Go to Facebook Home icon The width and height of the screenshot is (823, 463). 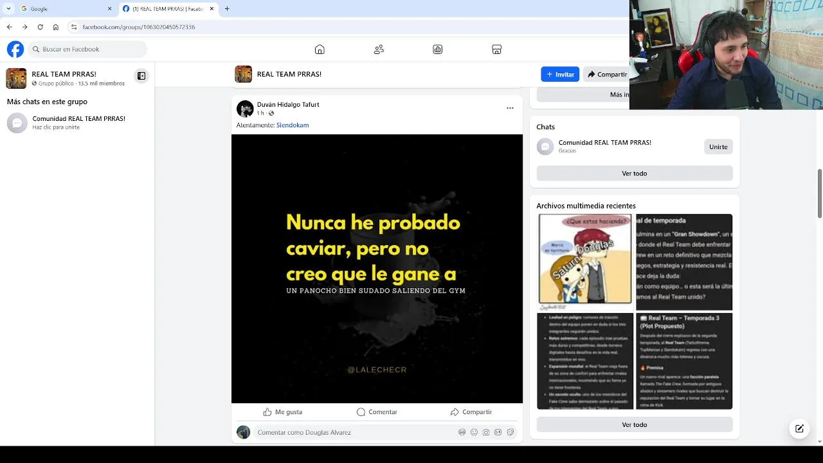(320, 50)
